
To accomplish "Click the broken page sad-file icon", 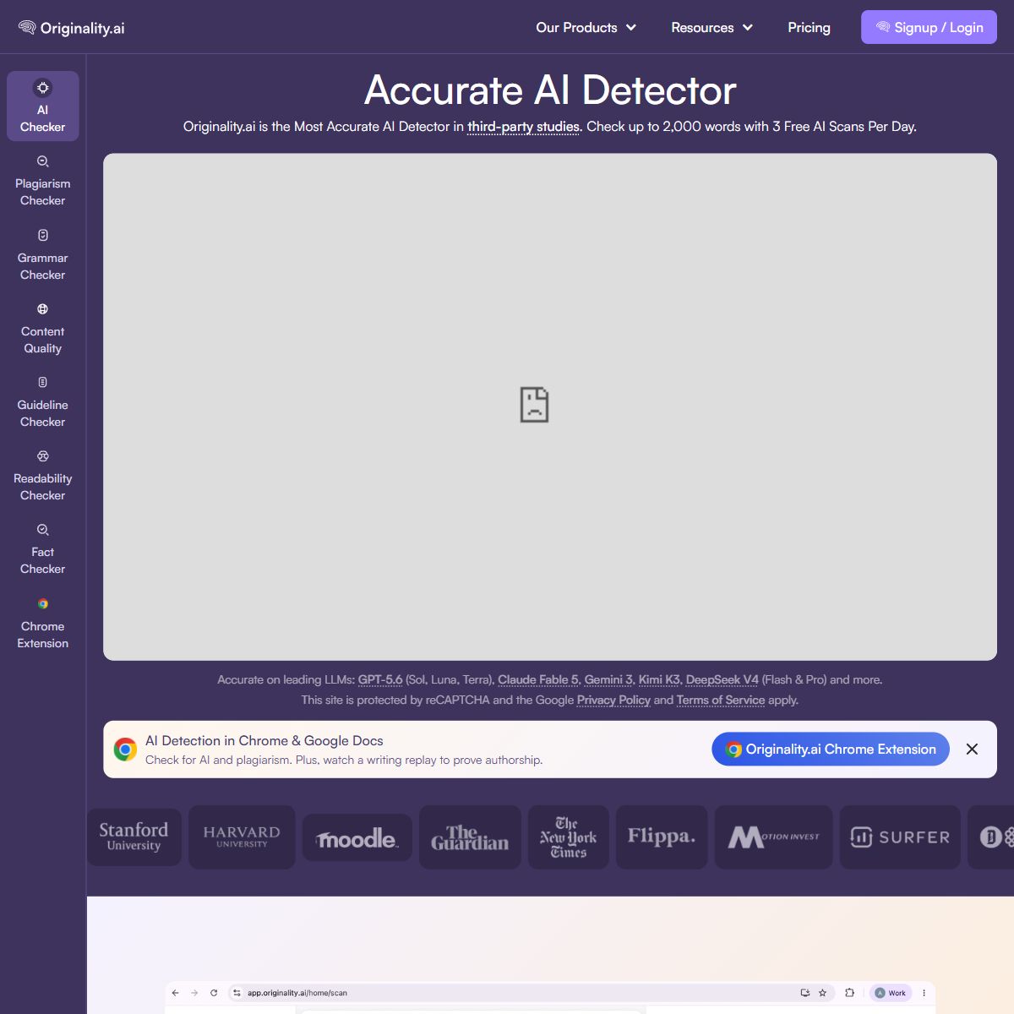I will tap(534, 405).
